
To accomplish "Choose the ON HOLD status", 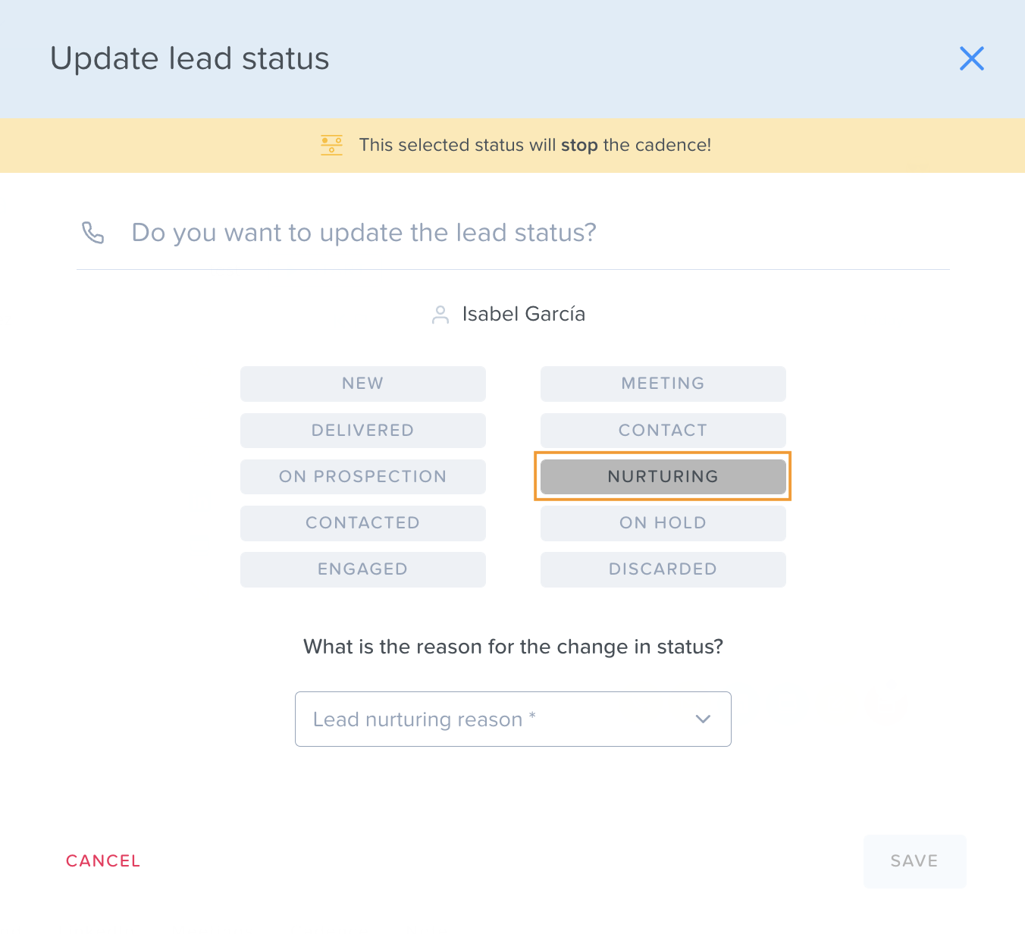I will pos(663,523).
